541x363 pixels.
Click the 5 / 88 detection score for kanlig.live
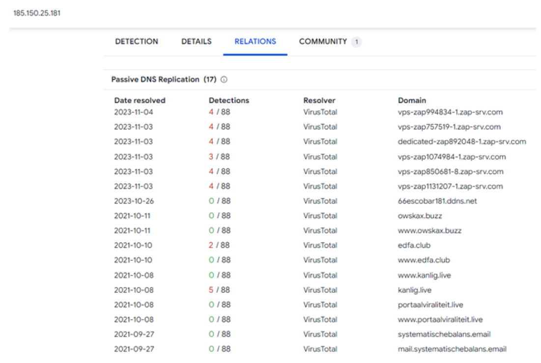[220, 290]
